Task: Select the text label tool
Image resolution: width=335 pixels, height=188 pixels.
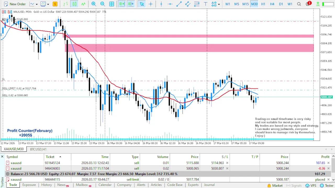Action: point(206,4)
